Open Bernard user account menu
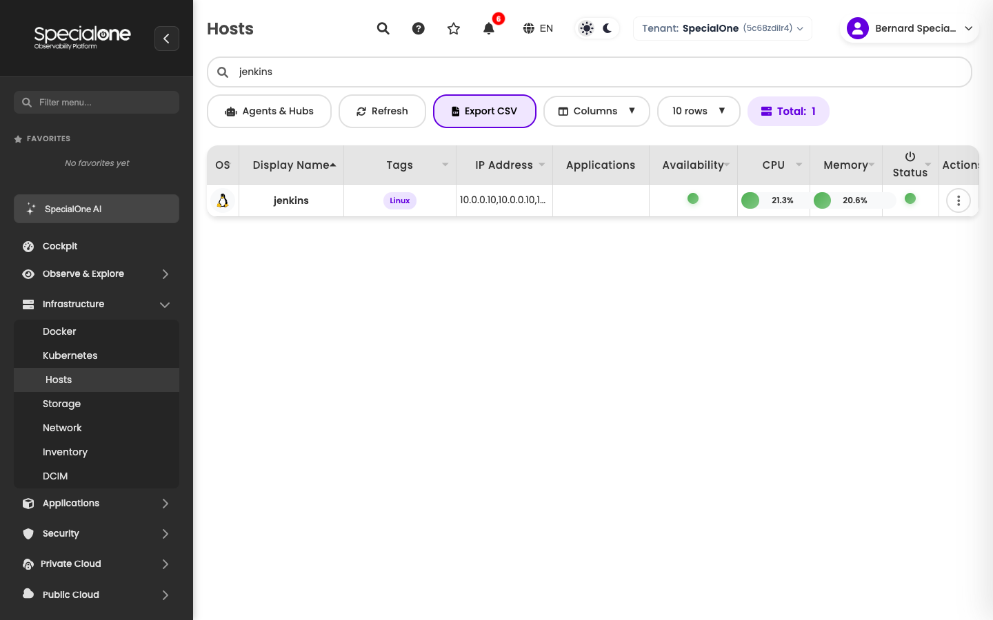 coord(910,28)
